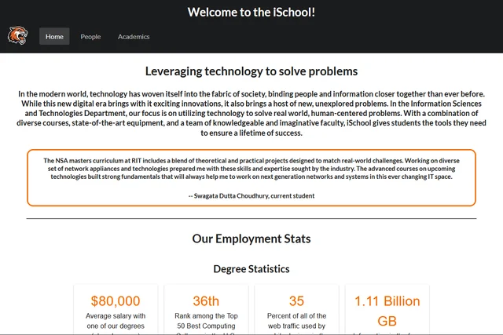Viewport: 503px width, 335px height.
Task: Click the intro paragraph about modern technology
Action: [x=251, y=114]
